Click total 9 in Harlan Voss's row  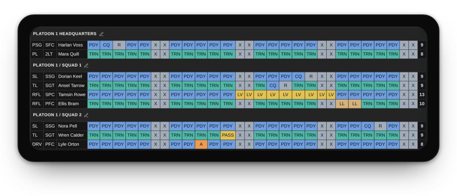pyautogui.click(x=422, y=45)
